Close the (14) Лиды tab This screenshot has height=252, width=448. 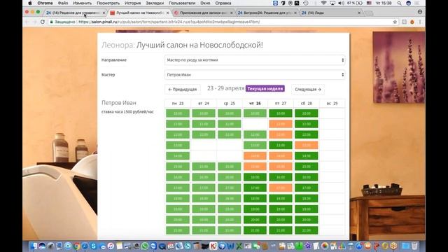[x=359, y=13]
